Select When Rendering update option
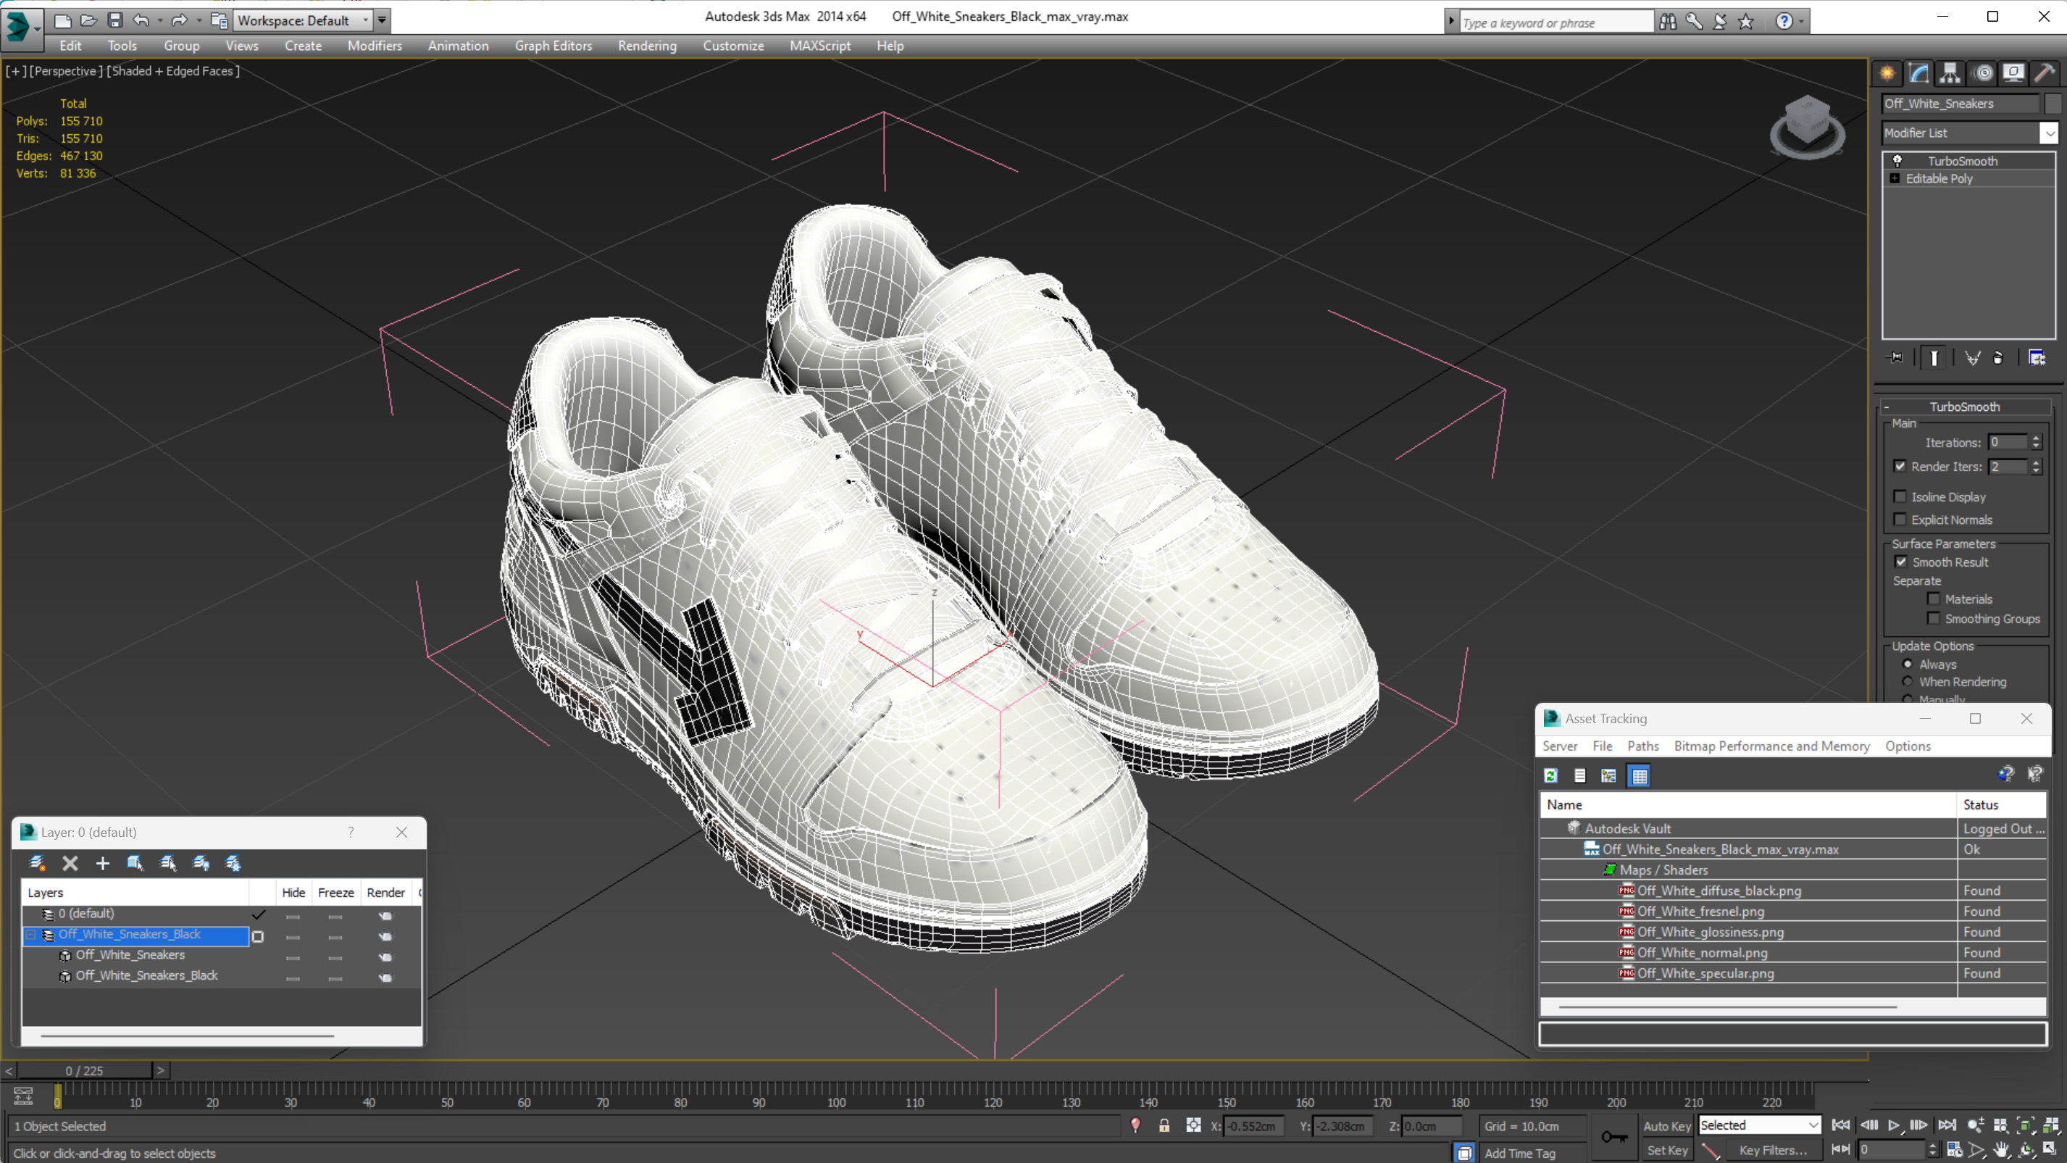This screenshot has width=2067, height=1163. (1908, 681)
